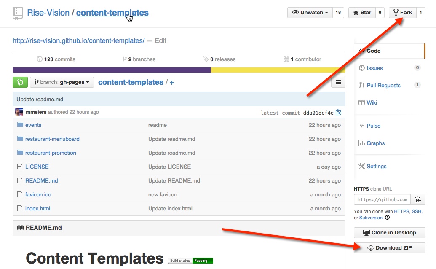Screen dimensions: 436x269
Task: Open the 'new favicon' commit message
Action: [163, 194]
